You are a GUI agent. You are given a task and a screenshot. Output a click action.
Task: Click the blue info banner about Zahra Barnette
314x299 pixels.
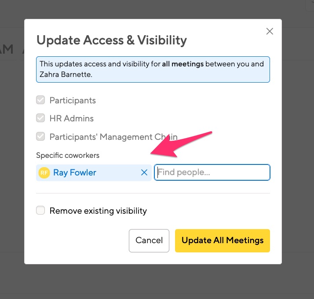[x=153, y=69]
